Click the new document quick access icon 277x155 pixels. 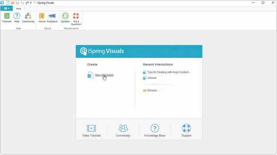tap(8, 3)
